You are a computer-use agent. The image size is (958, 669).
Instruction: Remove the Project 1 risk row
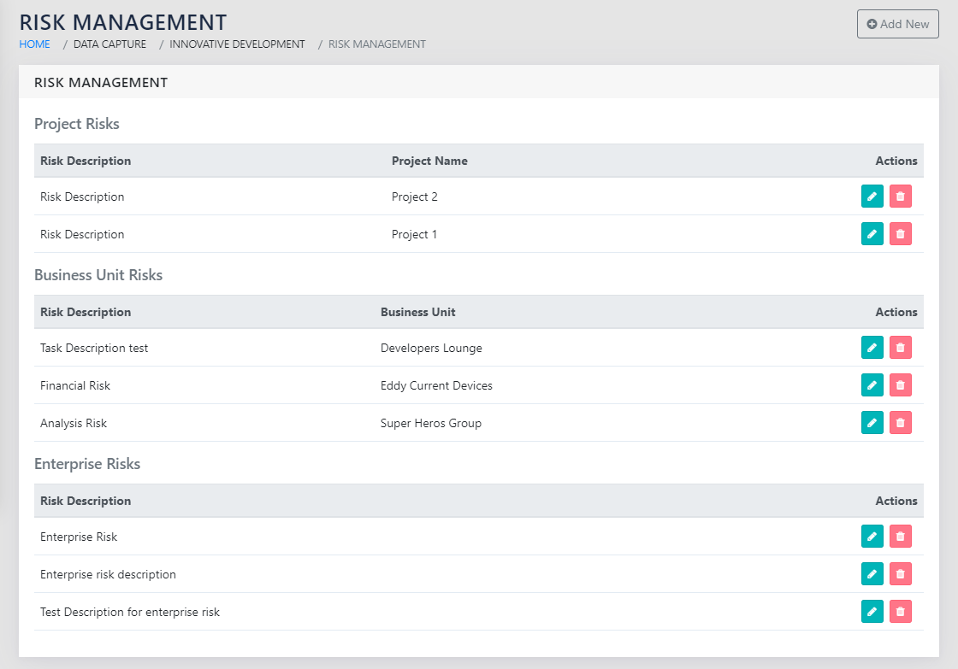pyautogui.click(x=900, y=234)
